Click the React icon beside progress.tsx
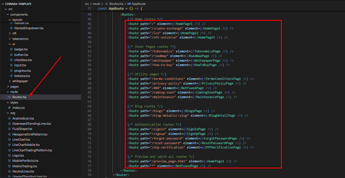 pyautogui.click(x=11, y=71)
